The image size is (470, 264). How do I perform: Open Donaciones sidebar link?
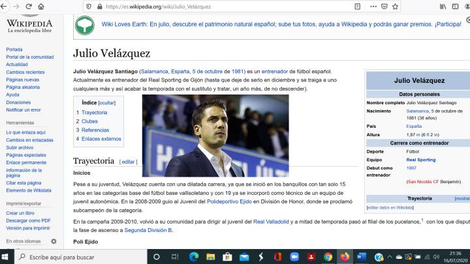coord(18,102)
